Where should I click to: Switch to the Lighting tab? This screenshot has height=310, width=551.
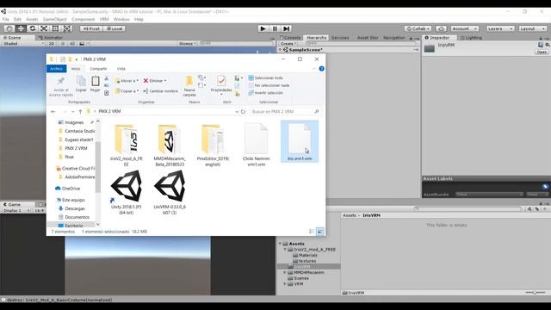471,38
